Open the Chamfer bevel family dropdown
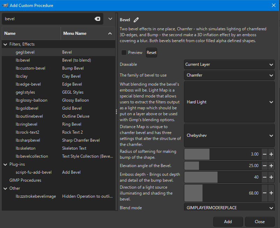Viewport: 280px width, 228px height. 229,75
